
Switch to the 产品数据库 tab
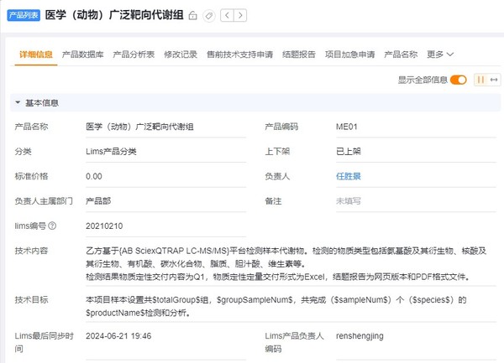(x=83, y=54)
